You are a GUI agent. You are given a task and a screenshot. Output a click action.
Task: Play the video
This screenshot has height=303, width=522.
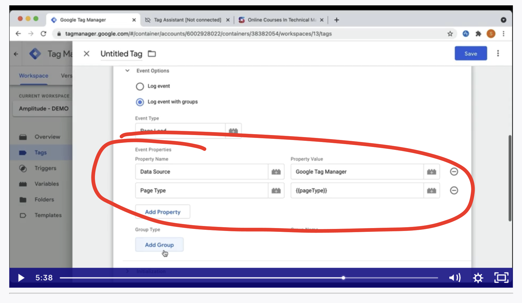[21, 278]
